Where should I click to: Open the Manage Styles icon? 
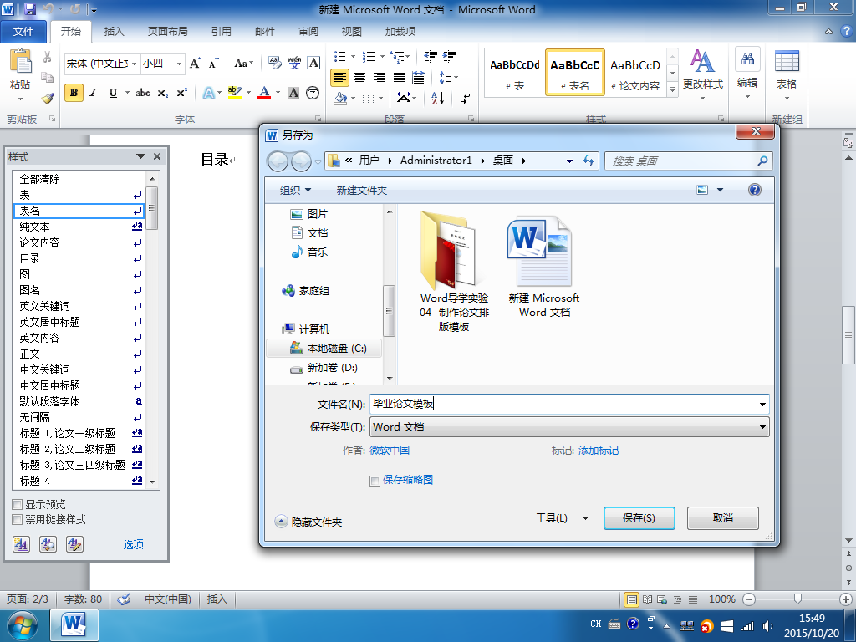point(74,543)
